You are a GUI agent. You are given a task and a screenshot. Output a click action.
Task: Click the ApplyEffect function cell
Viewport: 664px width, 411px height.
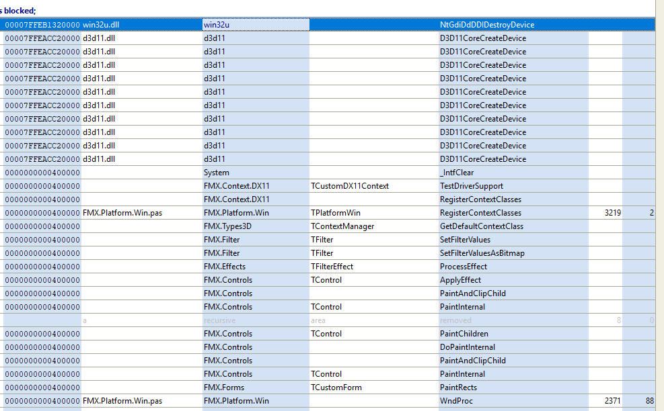[x=513, y=280]
